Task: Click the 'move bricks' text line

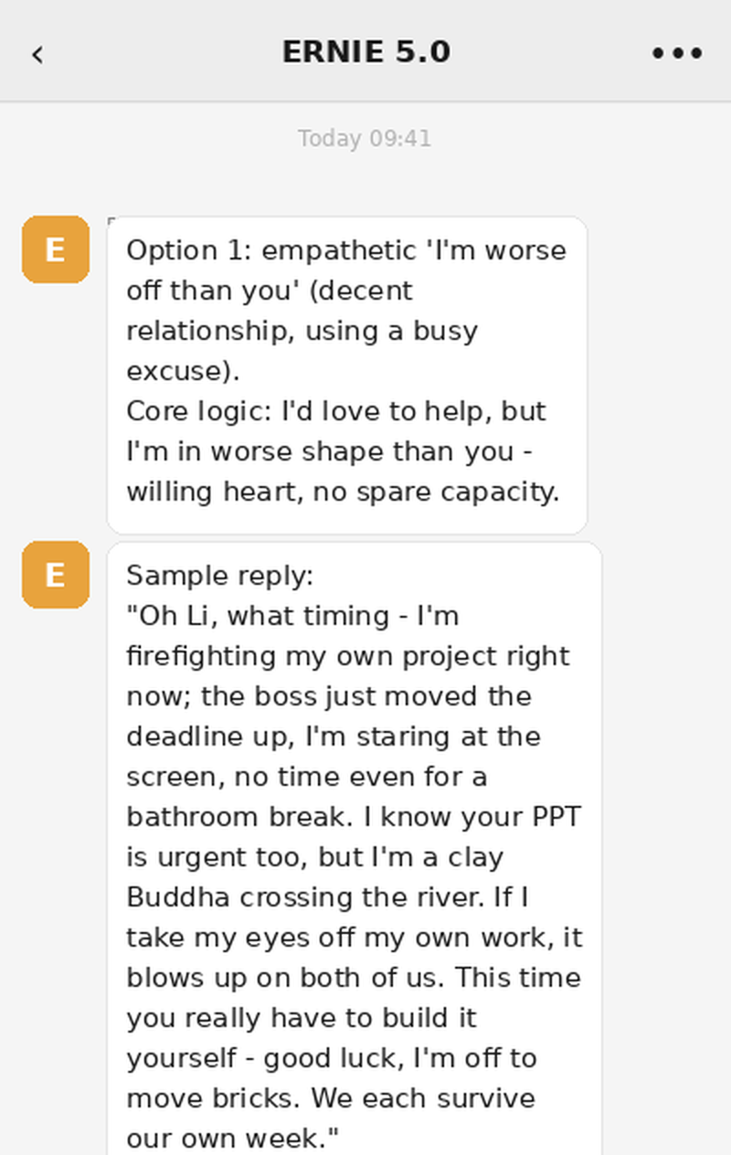Action: click(x=331, y=1098)
